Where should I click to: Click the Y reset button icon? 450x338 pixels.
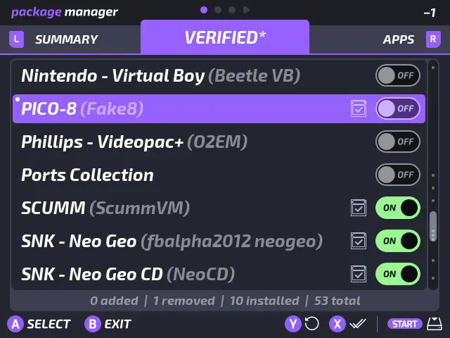click(x=293, y=324)
